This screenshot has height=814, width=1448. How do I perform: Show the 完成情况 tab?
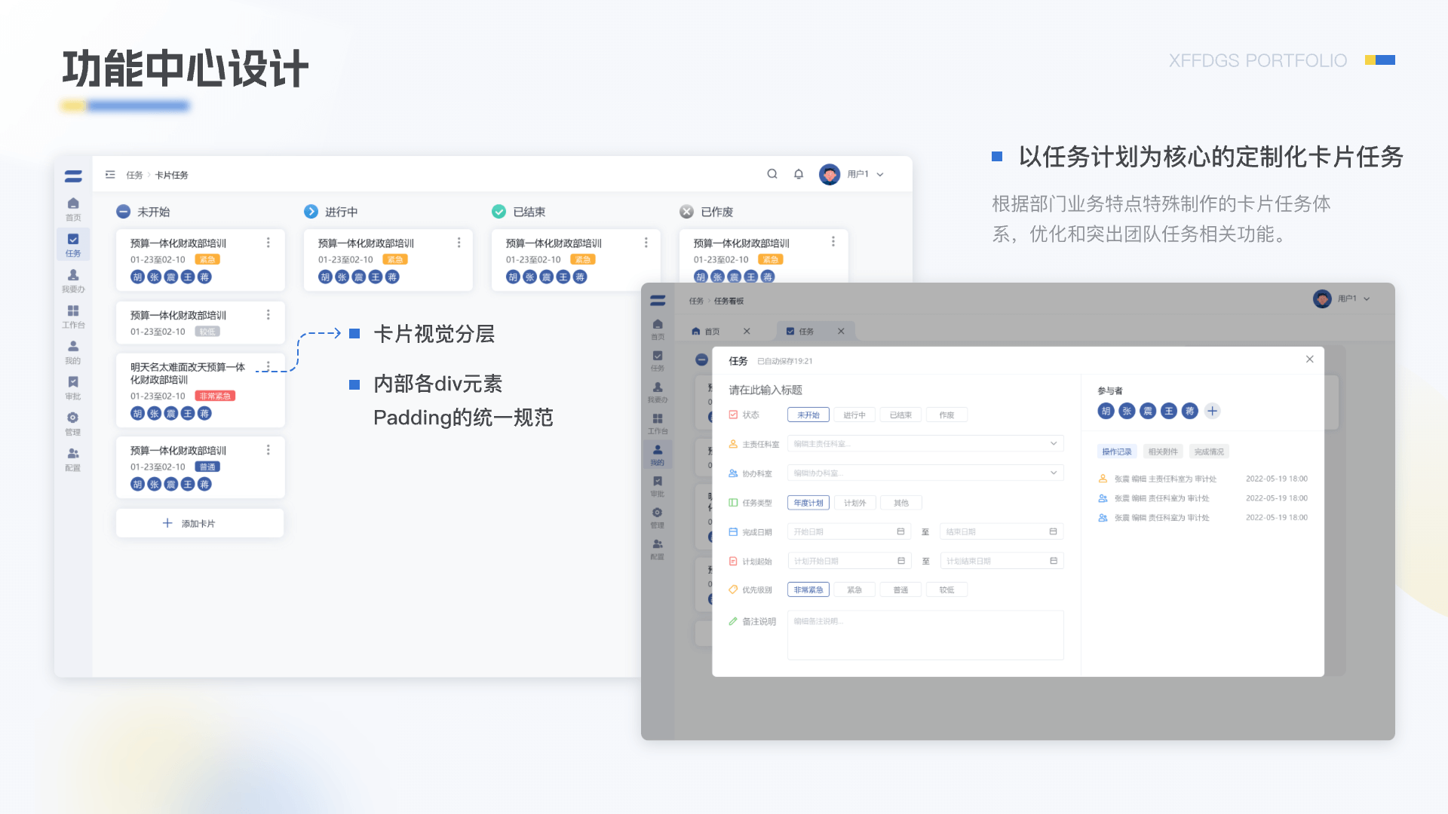click(x=1209, y=451)
